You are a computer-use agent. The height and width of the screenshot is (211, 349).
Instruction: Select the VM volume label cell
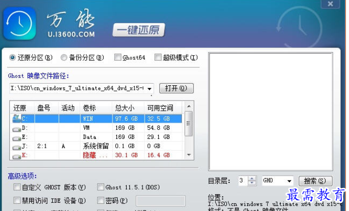[96, 128]
